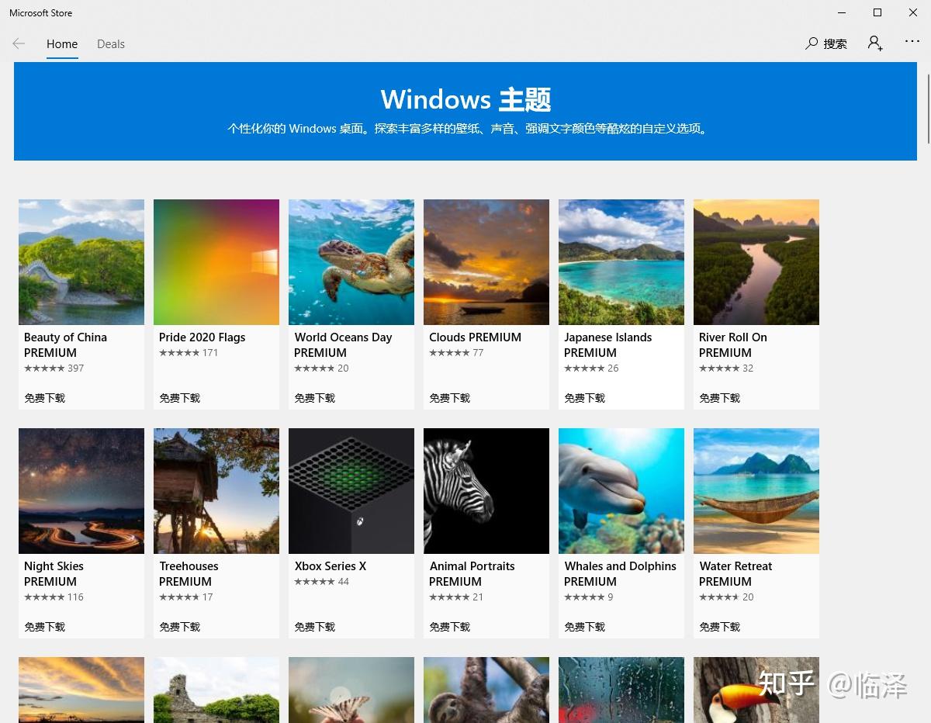Go back with the arrow icon
This screenshot has width=931, height=723.
pos(19,43)
